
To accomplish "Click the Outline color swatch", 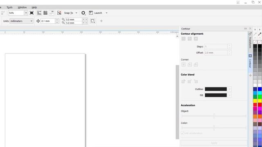I will tap(216, 89).
